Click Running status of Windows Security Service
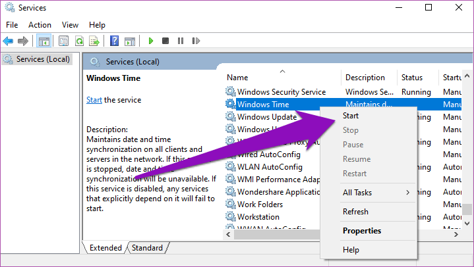The image size is (474, 267). pos(416,91)
